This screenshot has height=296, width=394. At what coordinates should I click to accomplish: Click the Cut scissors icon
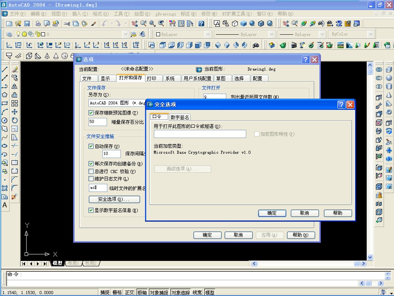point(67,24)
